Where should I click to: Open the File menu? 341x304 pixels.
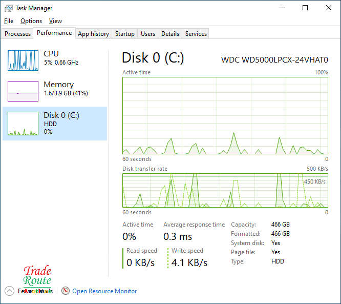(x=9, y=21)
